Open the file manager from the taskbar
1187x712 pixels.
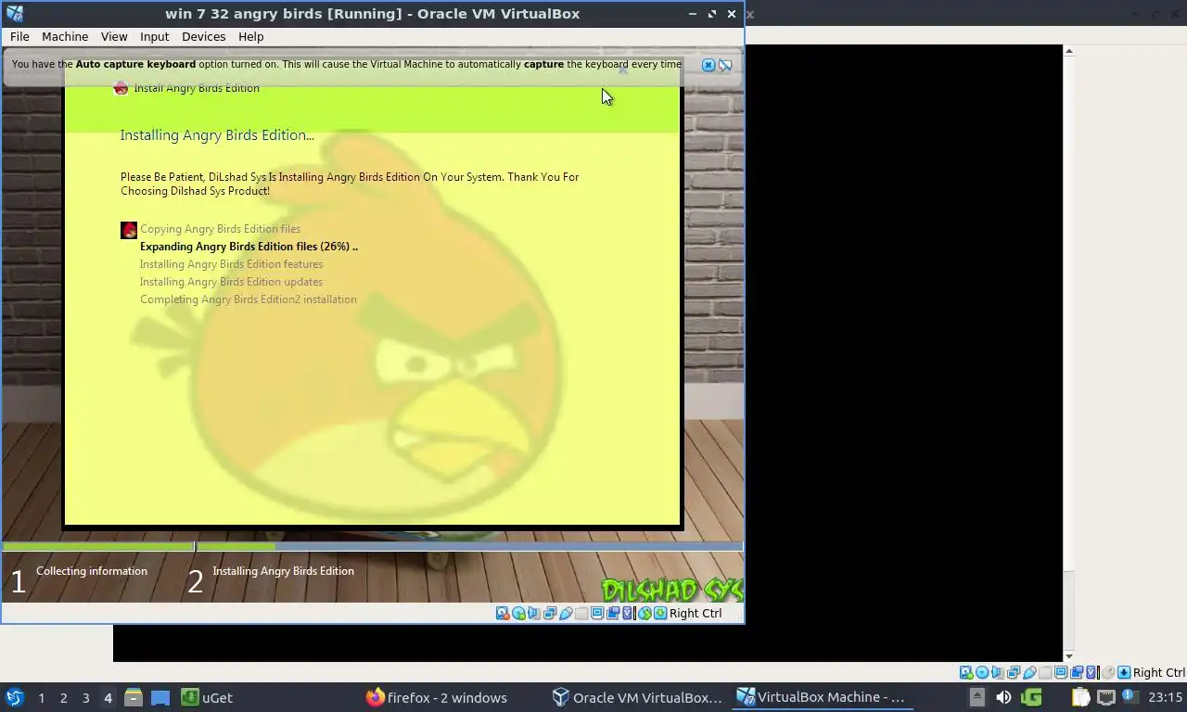pos(134,698)
